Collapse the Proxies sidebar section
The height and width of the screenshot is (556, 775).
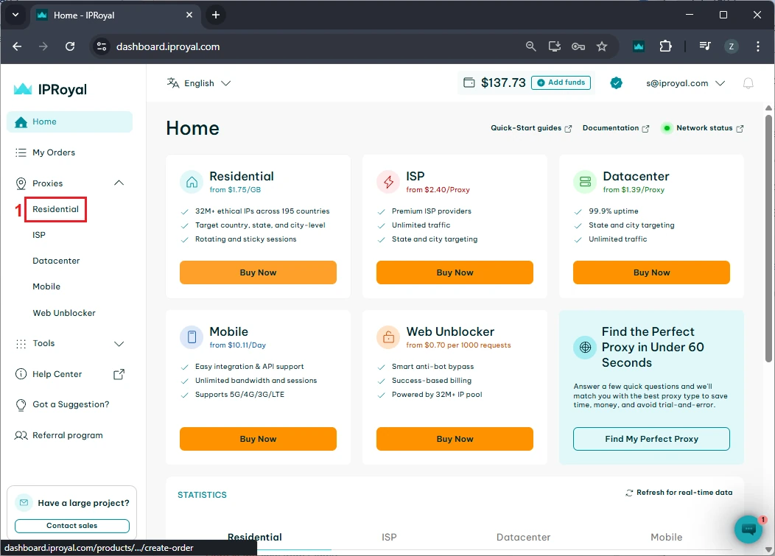coord(119,183)
